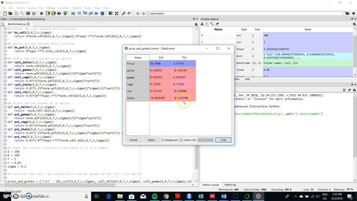This screenshot has height=201, width=357.
Task: Open the Variable explorer options search icon
Action: tap(354, 24)
